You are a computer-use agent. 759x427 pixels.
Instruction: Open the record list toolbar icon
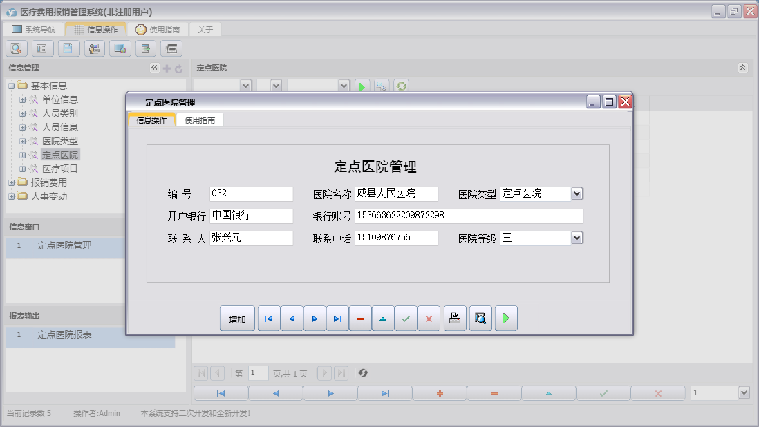41,48
